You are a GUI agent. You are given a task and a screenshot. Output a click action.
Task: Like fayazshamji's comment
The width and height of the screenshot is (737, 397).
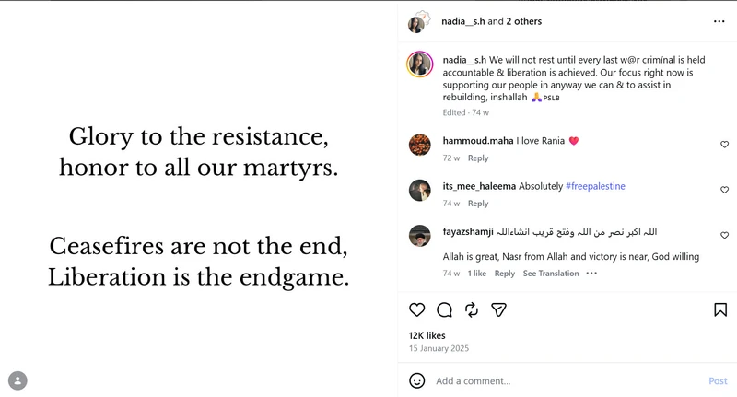724,235
